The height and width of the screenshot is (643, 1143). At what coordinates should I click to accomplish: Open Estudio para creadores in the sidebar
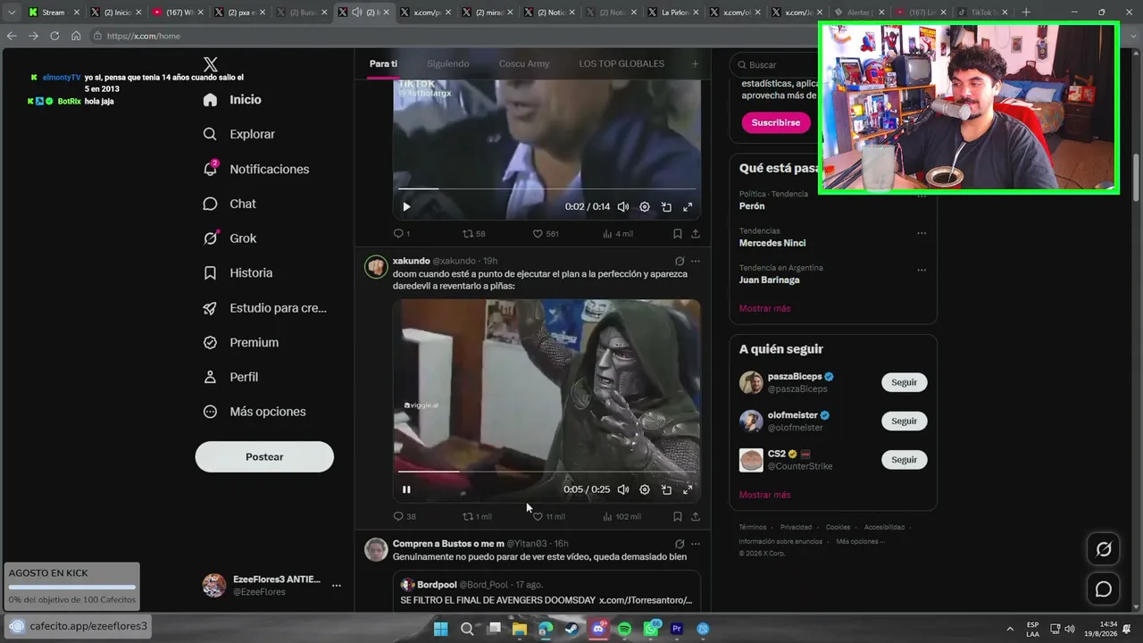(x=264, y=308)
